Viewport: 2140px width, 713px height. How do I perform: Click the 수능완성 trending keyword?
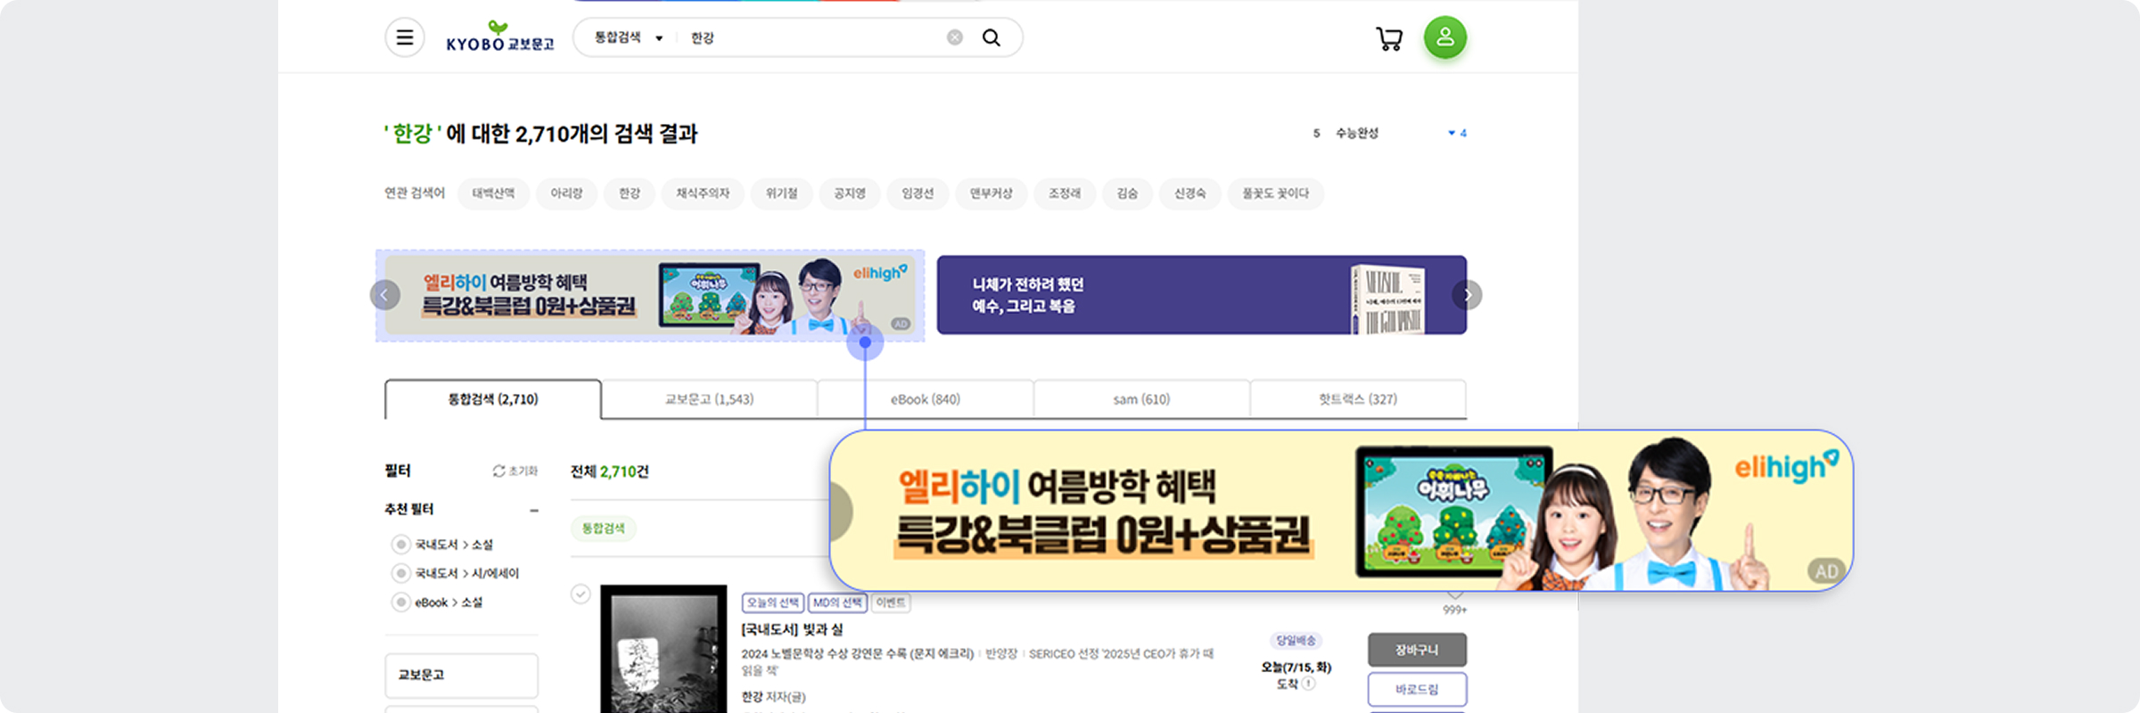[x=1357, y=133]
